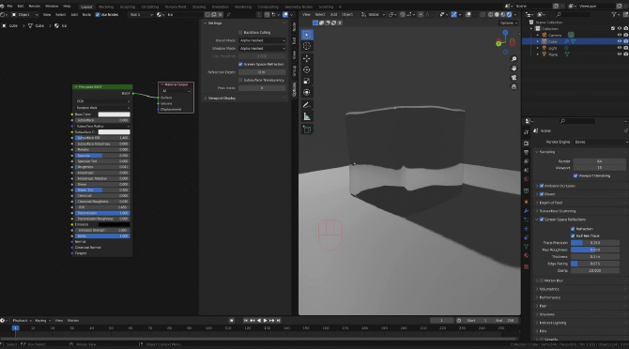629x349 pixels.
Task: Toggle Ambient Occlusion checkbox
Action: (542, 186)
